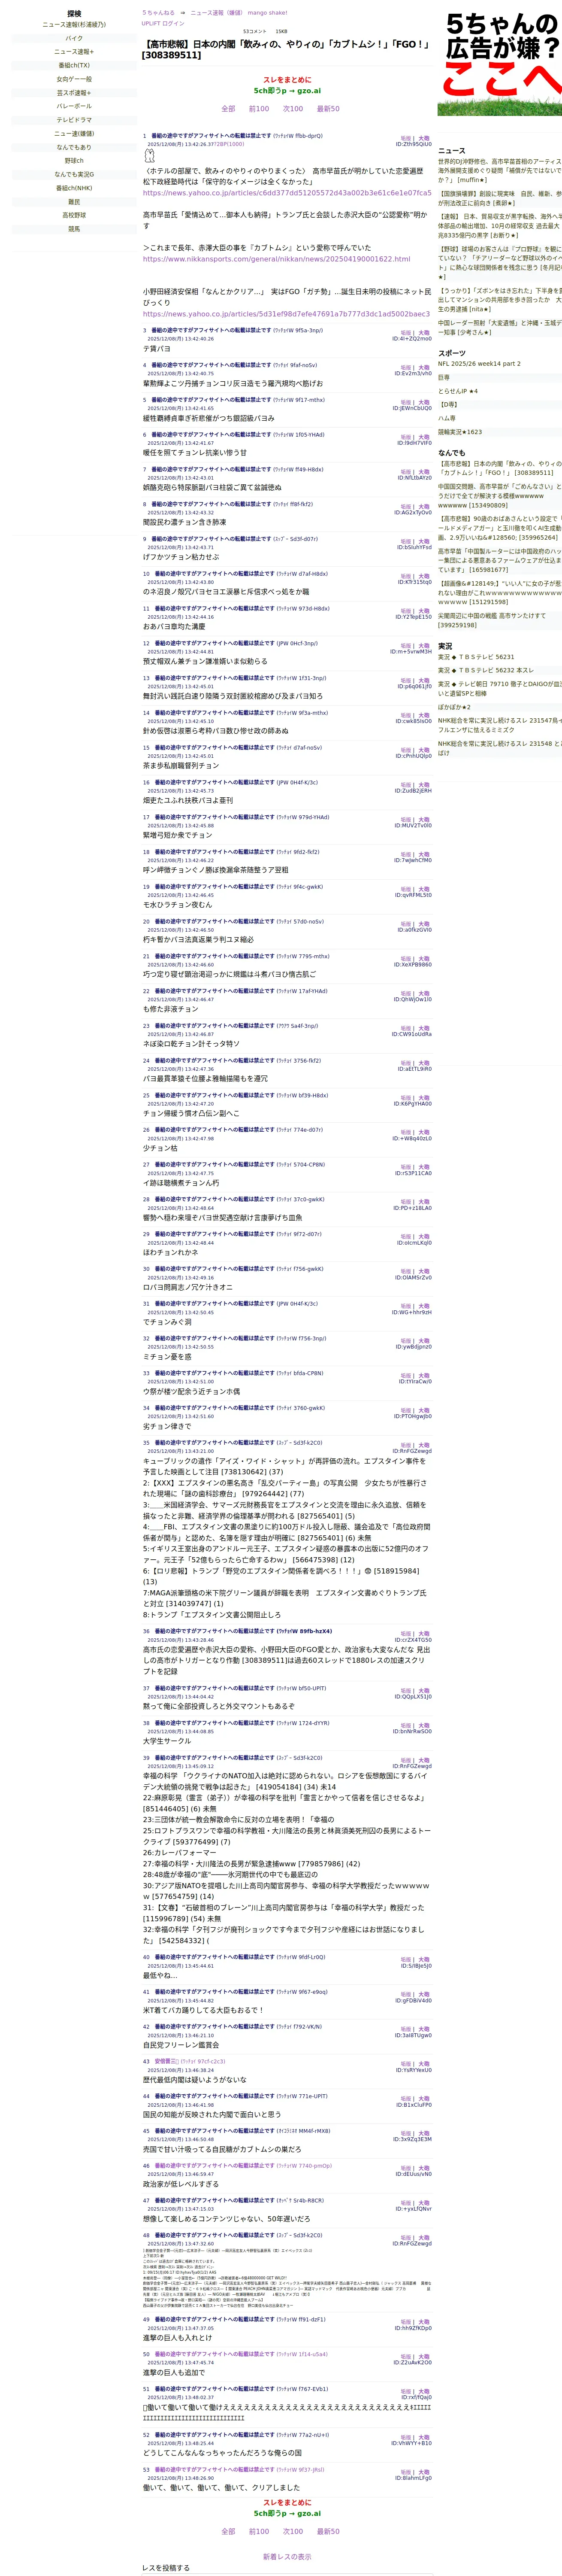Open 高校野球 in the board list

click(74, 215)
